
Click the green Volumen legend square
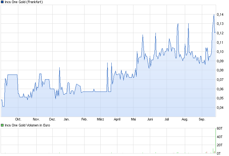coord(3,125)
